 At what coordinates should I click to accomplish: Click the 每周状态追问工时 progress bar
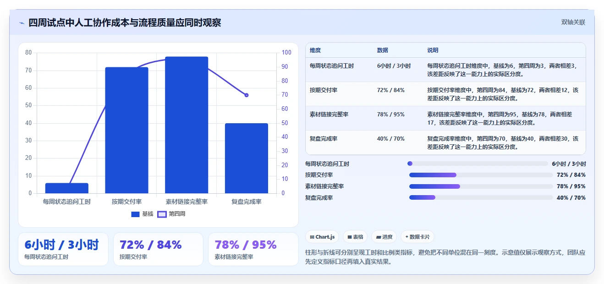[478, 164]
